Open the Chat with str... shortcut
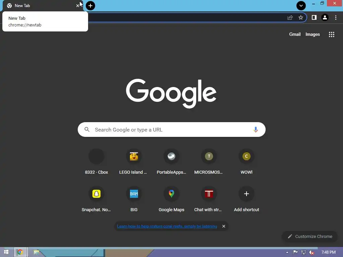Viewport: 343px width, 257px height. pyautogui.click(x=209, y=199)
